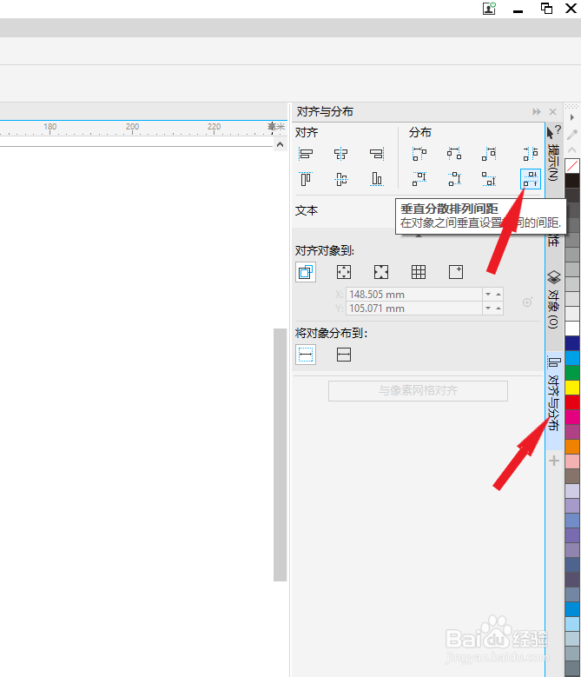581x677 pixels.
Task: Click the plus icon to add docker
Action: (554, 461)
